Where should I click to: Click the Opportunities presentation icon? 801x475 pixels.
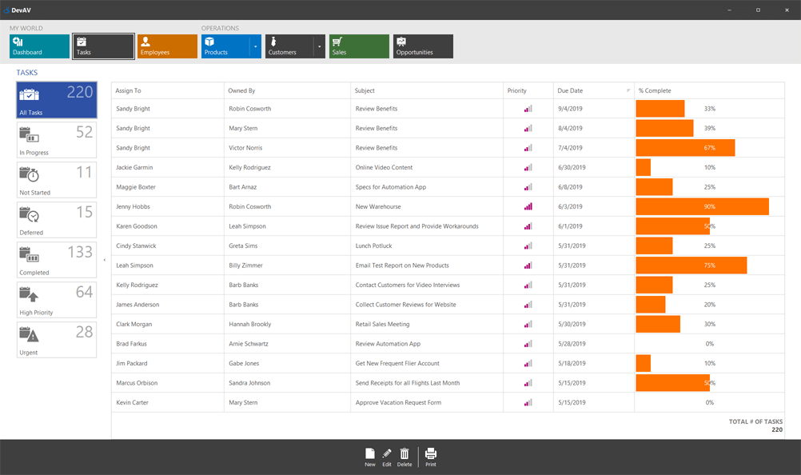pos(402,41)
